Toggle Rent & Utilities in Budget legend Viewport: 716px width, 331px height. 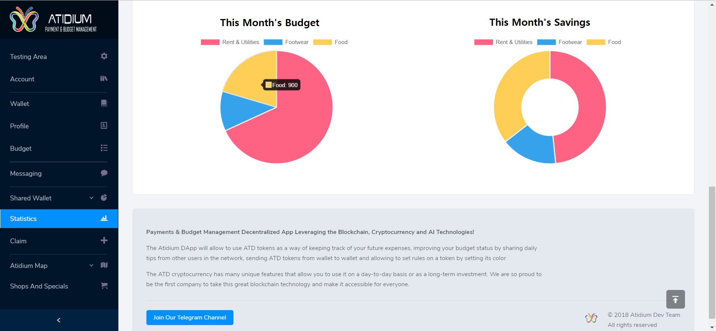click(x=230, y=42)
